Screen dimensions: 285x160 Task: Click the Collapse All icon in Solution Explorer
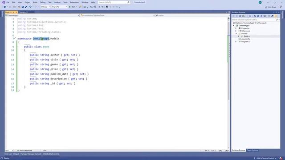pyautogui.click(x=261, y=16)
